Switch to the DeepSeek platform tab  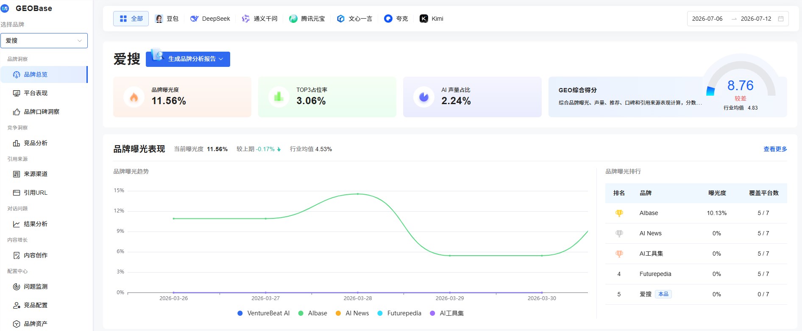click(x=210, y=19)
